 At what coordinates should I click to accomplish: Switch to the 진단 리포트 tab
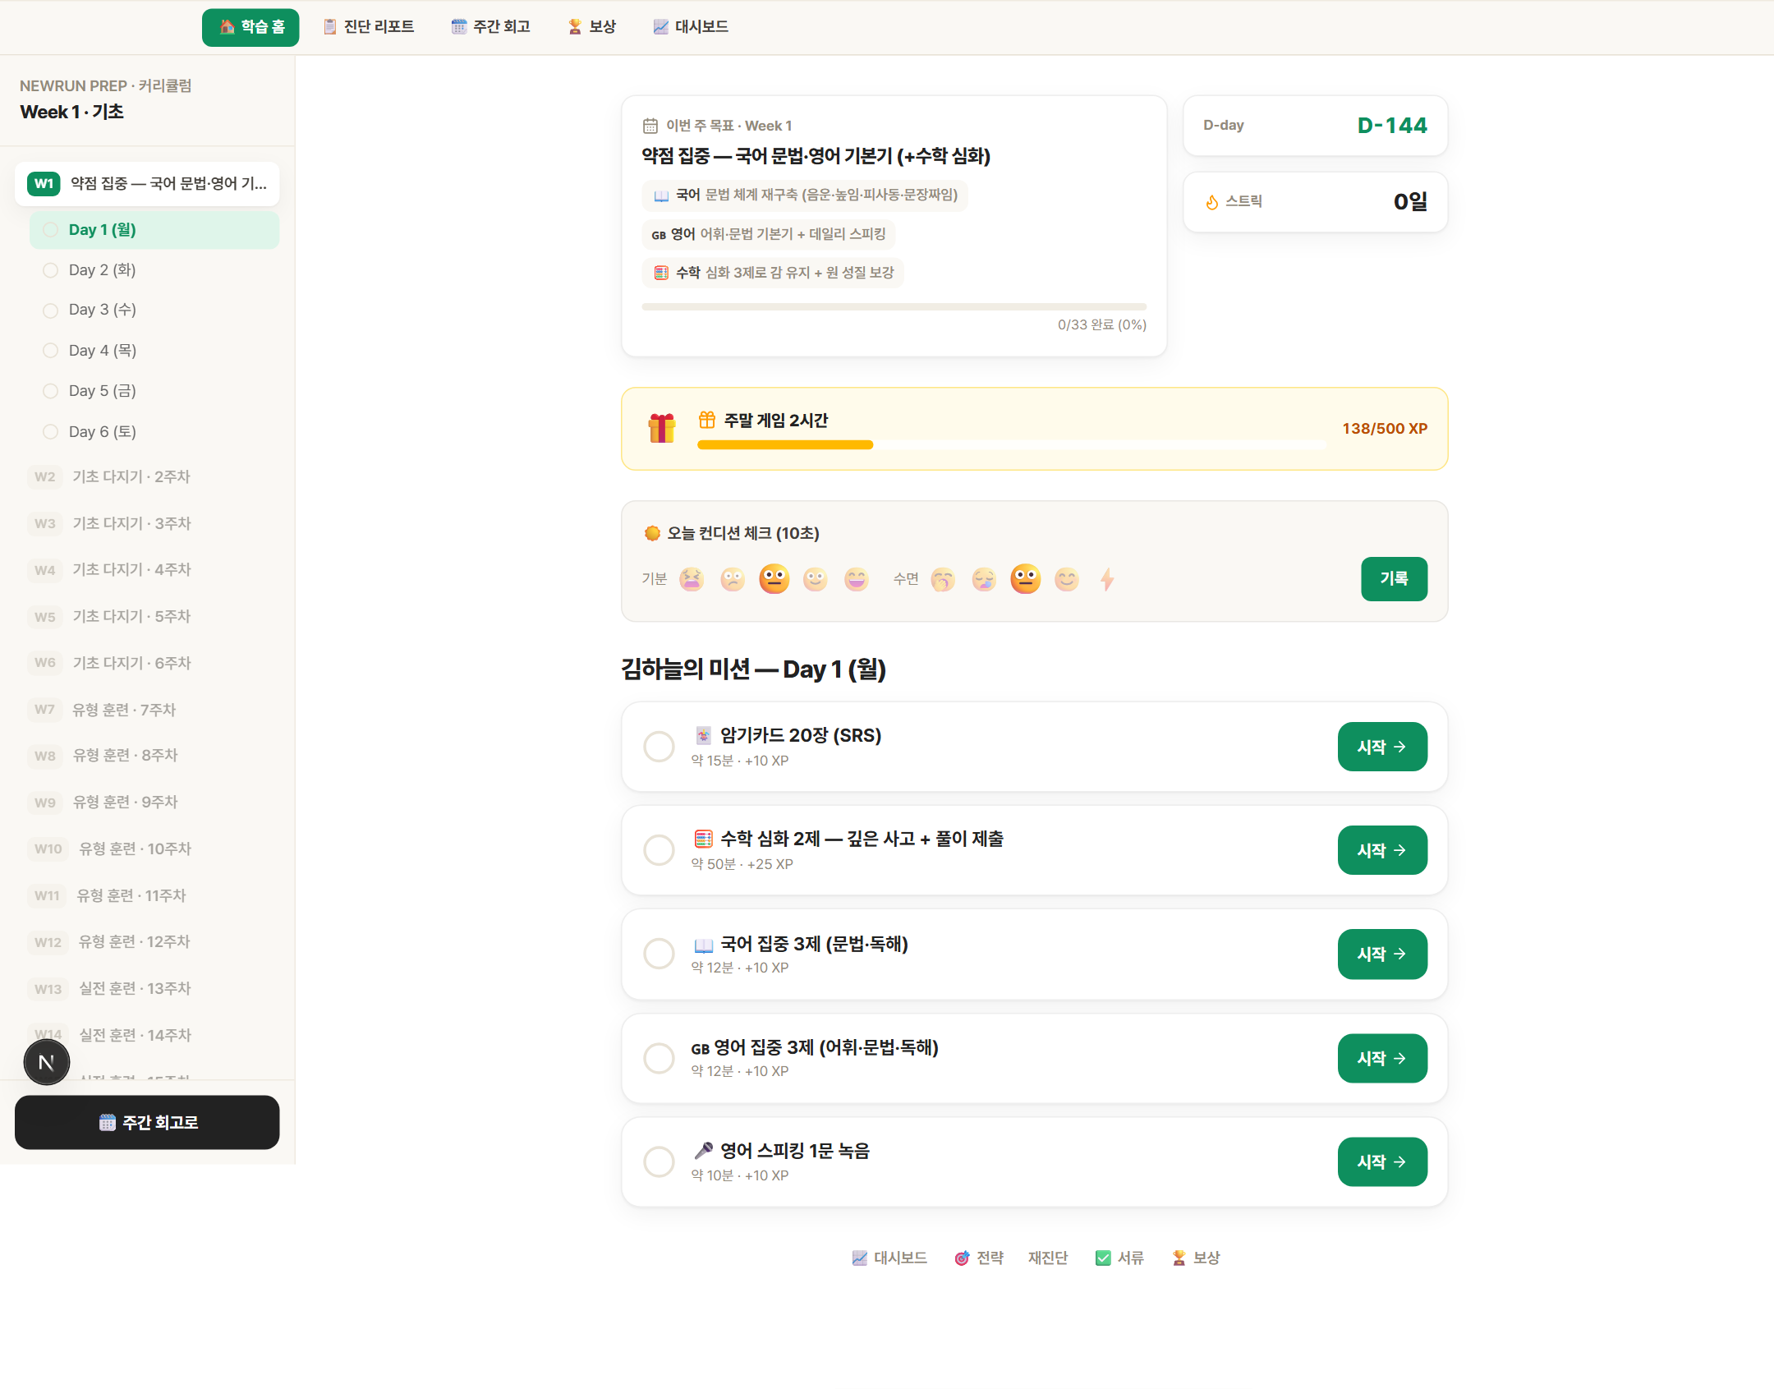pyautogui.click(x=369, y=27)
